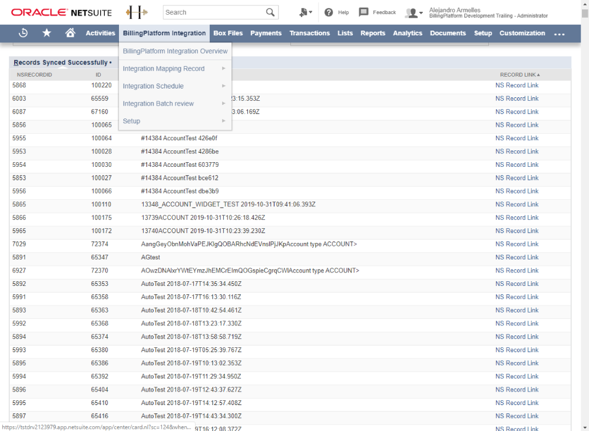The height and width of the screenshot is (431, 589).
Task: Click NSRECORDID cell '6927'
Action: pos(19,271)
